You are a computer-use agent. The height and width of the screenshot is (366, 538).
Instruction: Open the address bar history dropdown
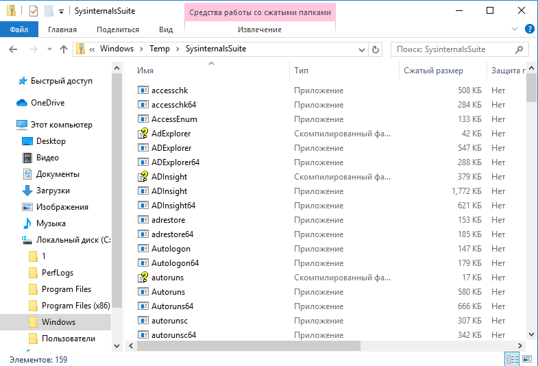tap(362, 50)
